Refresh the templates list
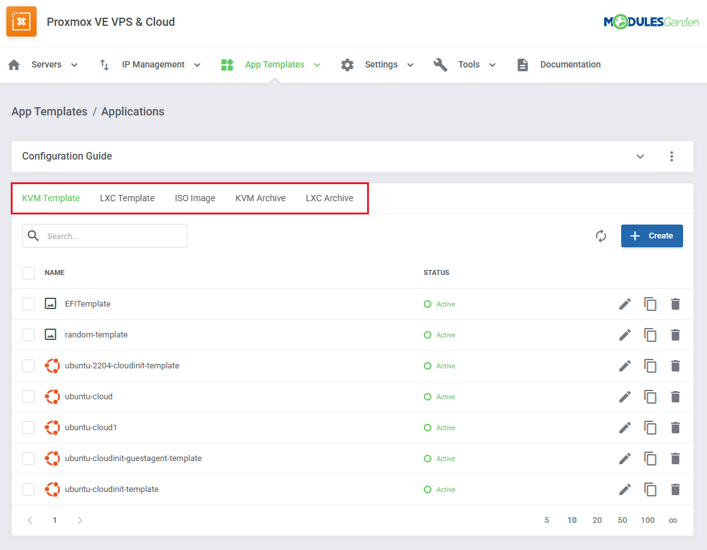 pos(601,236)
